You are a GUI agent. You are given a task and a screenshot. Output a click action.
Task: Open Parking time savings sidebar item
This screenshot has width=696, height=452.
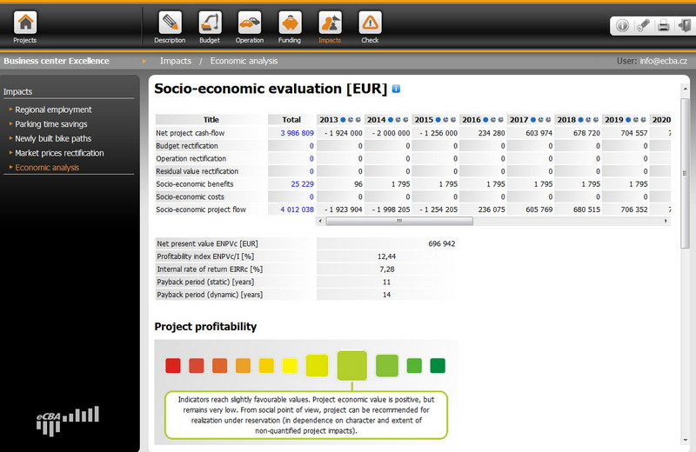point(51,124)
